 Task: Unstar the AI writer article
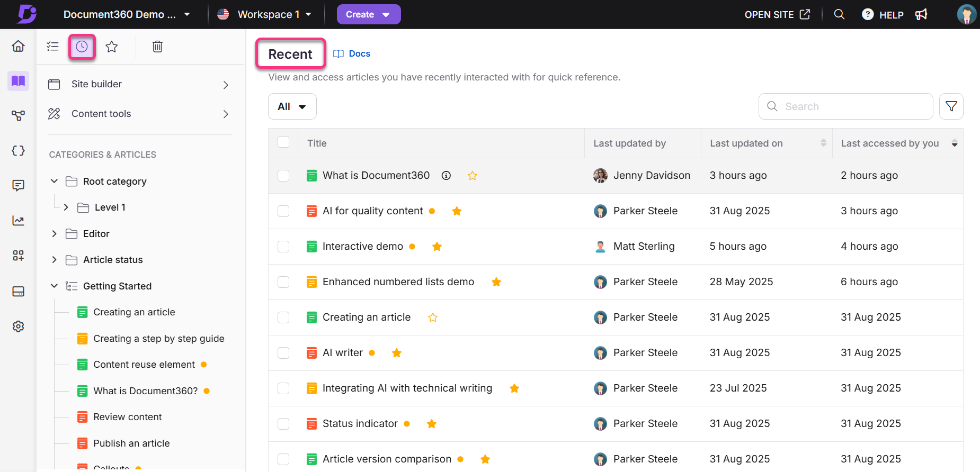pos(397,353)
